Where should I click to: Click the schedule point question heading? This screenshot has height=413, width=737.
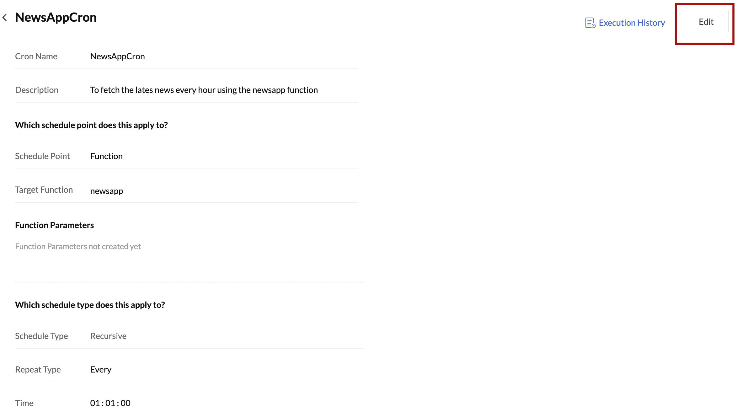(x=91, y=125)
